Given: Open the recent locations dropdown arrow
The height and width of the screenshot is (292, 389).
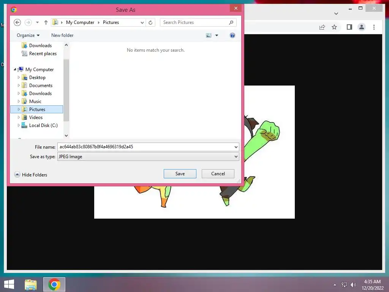Looking at the screenshot, I should 37,22.
